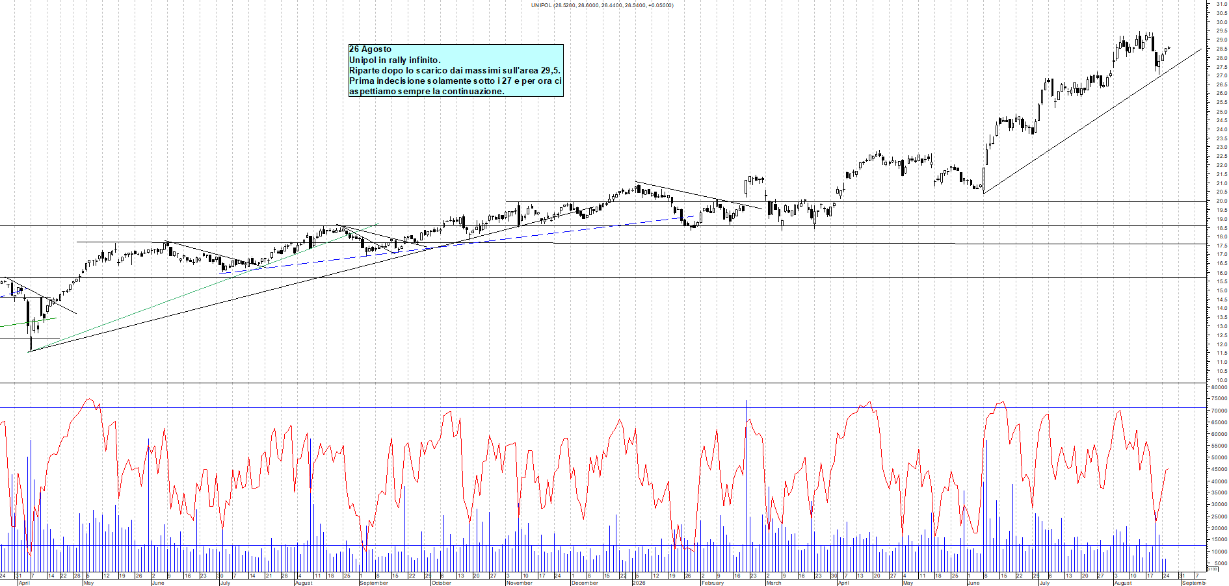Click the 15.5 price axis label
The width and height of the screenshot is (1229, 586).
pos(1221,281)
